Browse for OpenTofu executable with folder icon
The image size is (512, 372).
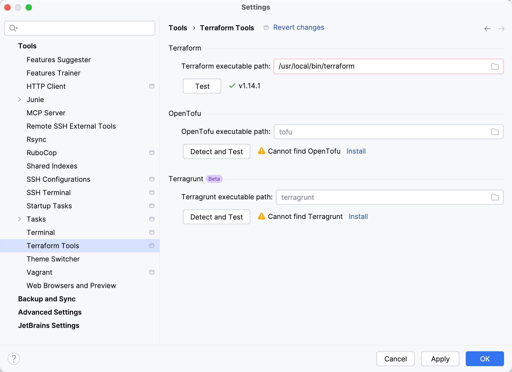click(x=495, y=132)
